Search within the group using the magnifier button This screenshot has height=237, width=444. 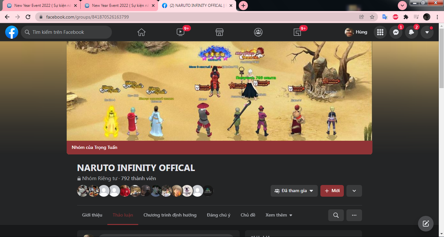(336, 215)
